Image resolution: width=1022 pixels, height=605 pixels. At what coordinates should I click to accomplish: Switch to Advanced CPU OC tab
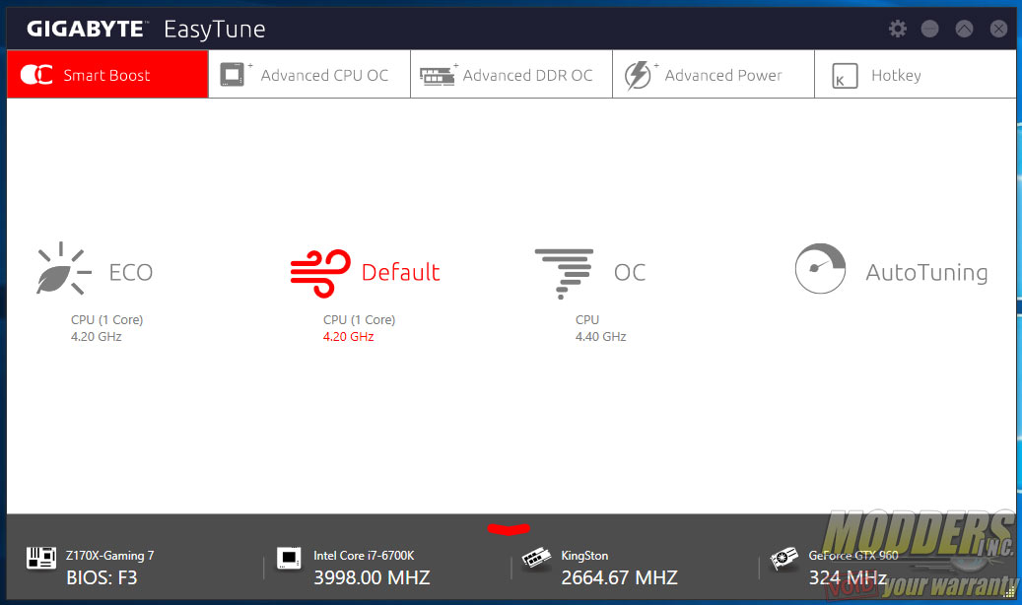pos(309,74)
